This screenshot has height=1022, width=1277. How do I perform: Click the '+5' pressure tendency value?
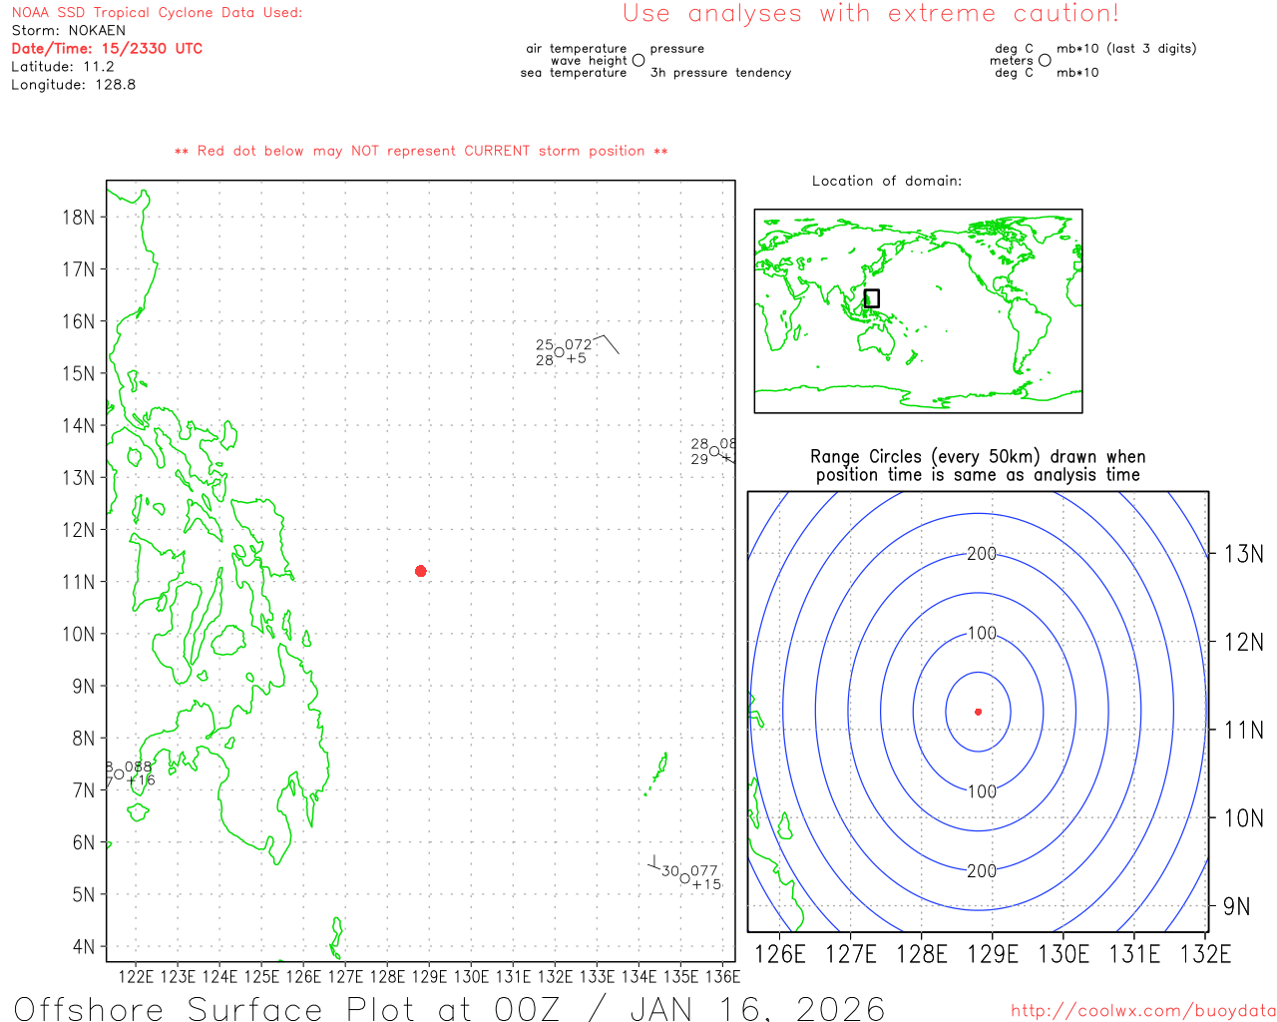(577, 358)
